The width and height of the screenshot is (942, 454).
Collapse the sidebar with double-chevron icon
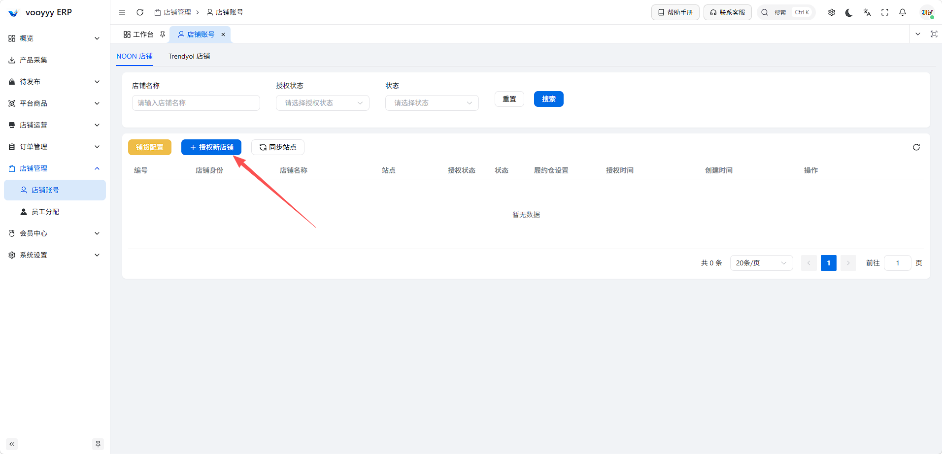(12, 444)
